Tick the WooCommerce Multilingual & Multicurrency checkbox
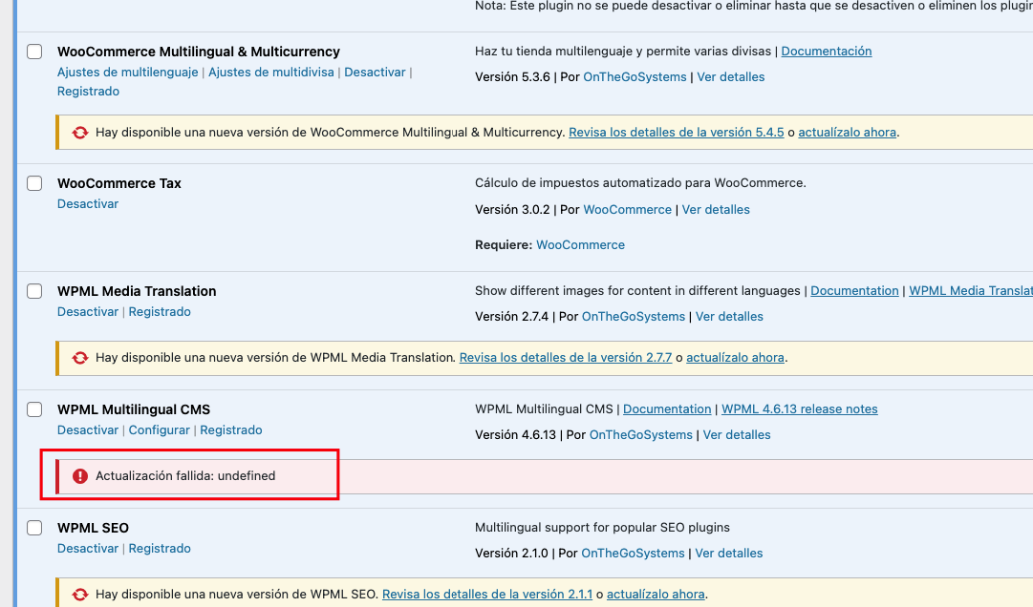 point(34,52)
